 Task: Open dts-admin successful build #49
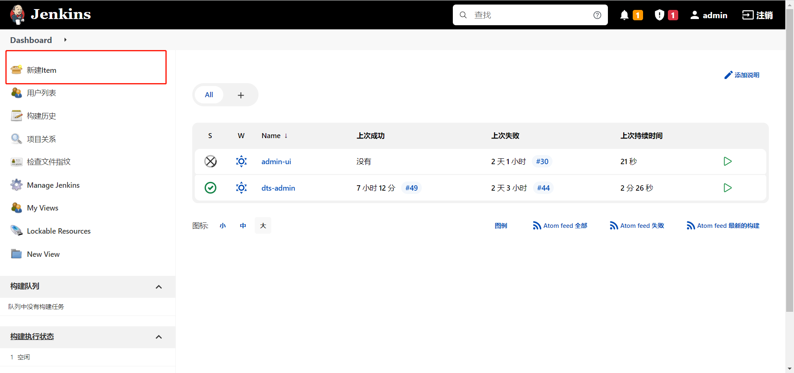[x=411, y=188]
